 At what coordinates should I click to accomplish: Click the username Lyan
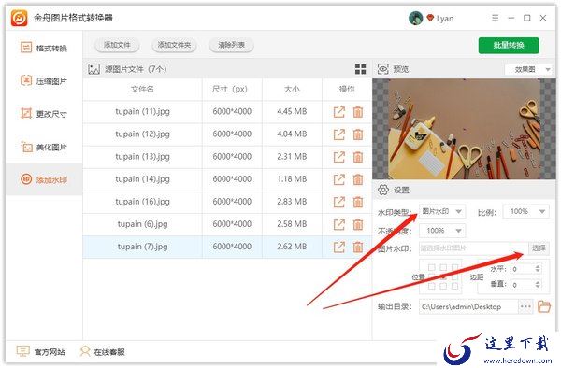click(x=445, y=19)
